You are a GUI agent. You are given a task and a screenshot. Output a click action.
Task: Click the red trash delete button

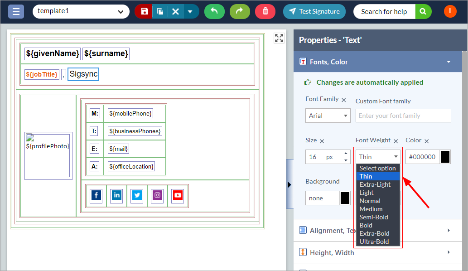point(265,11)
